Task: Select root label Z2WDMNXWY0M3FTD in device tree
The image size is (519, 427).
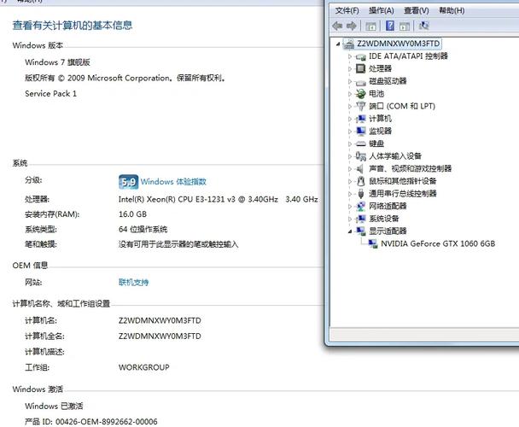Action: [x=398, y=44]
